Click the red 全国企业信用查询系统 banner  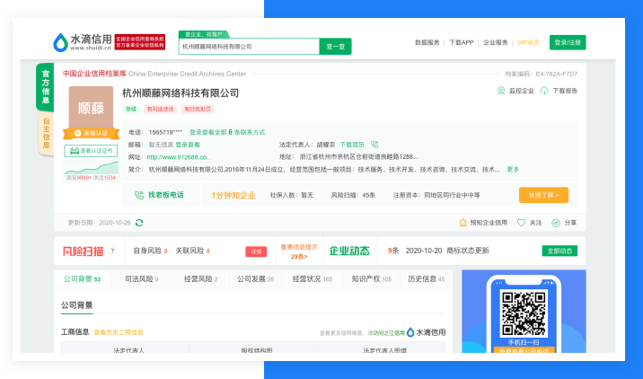(140, 42)
